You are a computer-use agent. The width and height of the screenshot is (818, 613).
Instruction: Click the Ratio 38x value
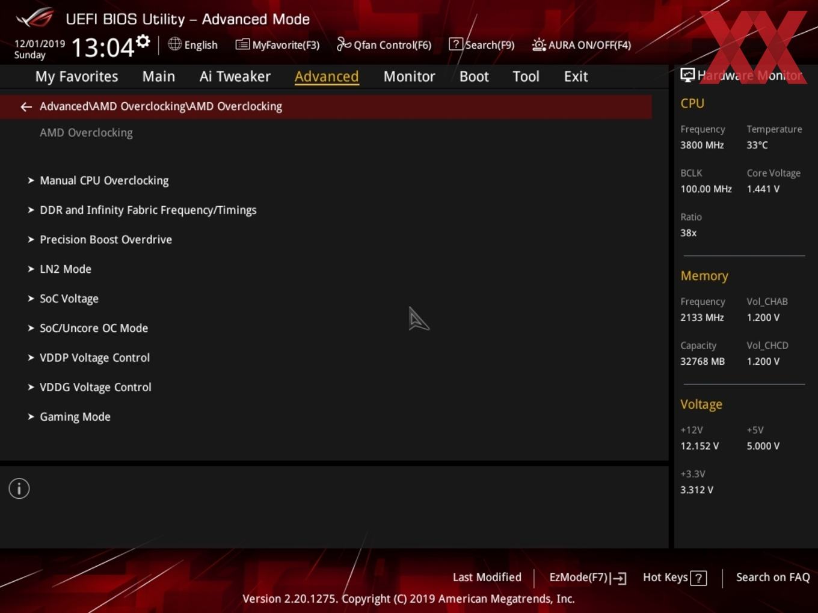[688, 233]
